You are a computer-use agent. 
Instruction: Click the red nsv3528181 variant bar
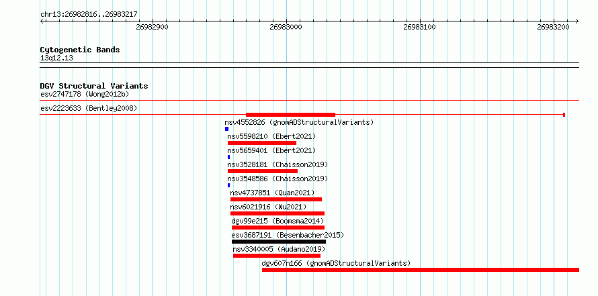point(263,171)
